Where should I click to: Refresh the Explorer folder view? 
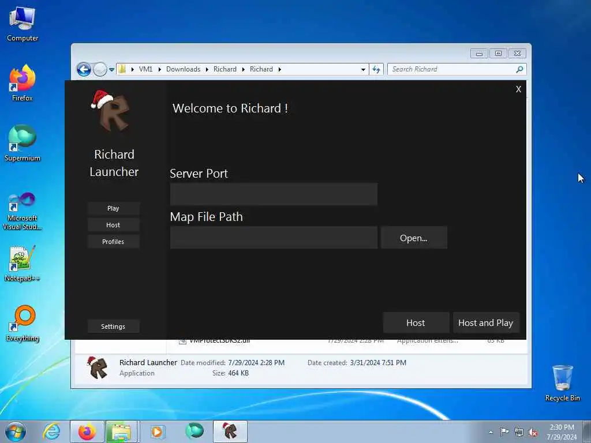pos(376,69)
